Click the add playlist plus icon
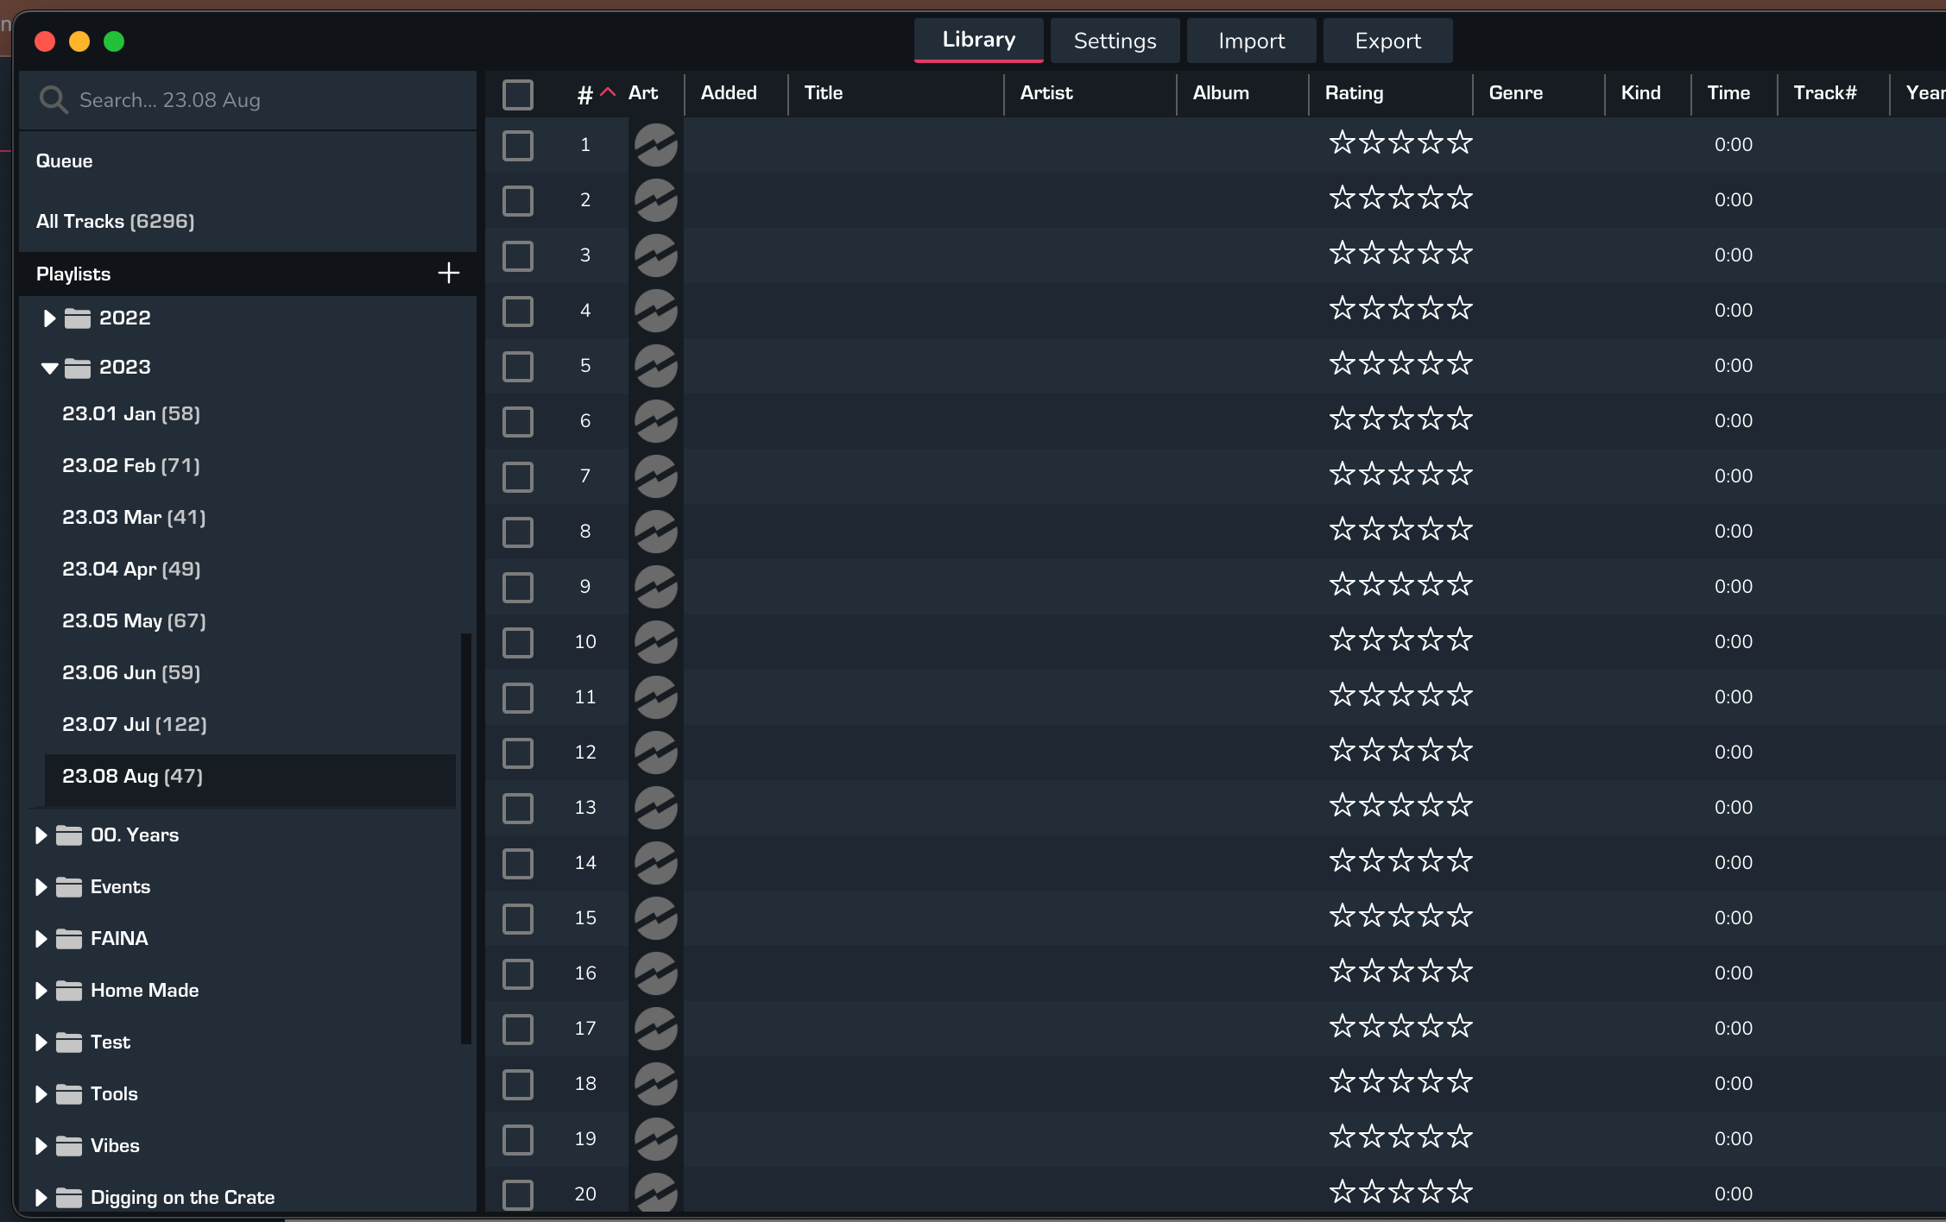 [448, 274]
